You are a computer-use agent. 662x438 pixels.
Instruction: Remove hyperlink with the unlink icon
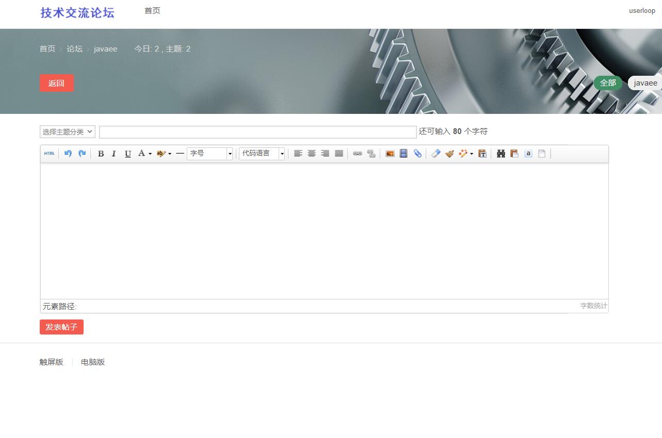(x=371, y=154)
